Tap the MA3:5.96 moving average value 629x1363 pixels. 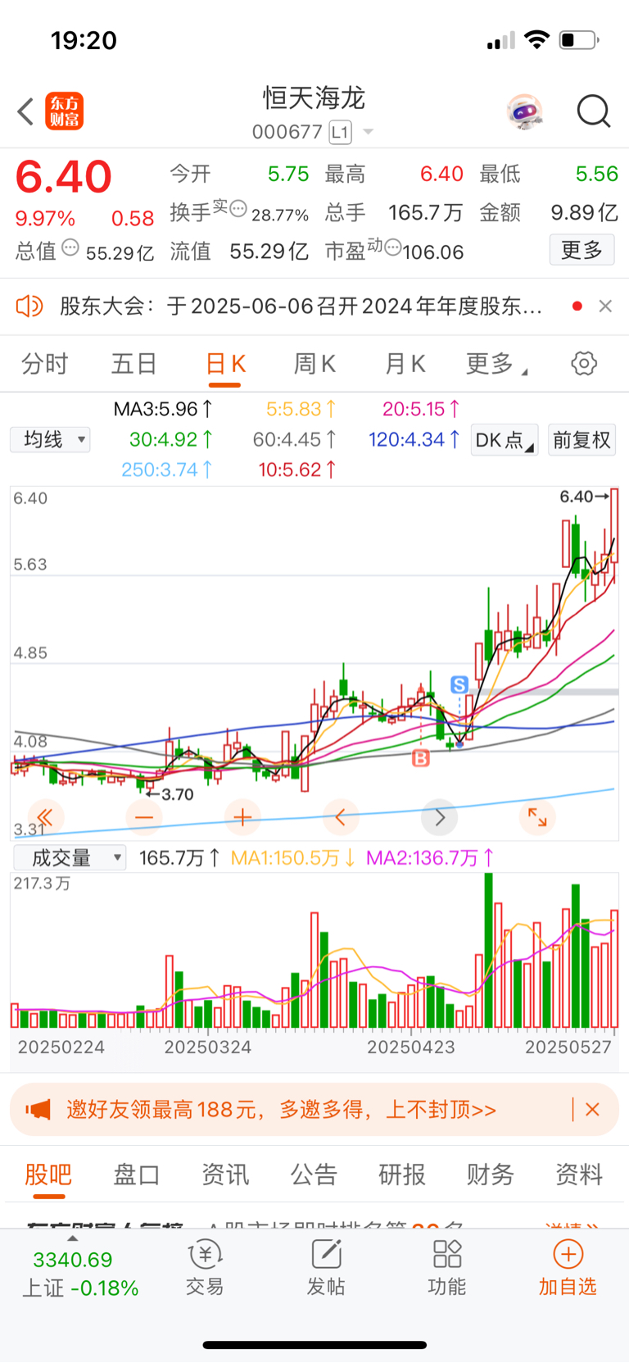pos(163,409)
